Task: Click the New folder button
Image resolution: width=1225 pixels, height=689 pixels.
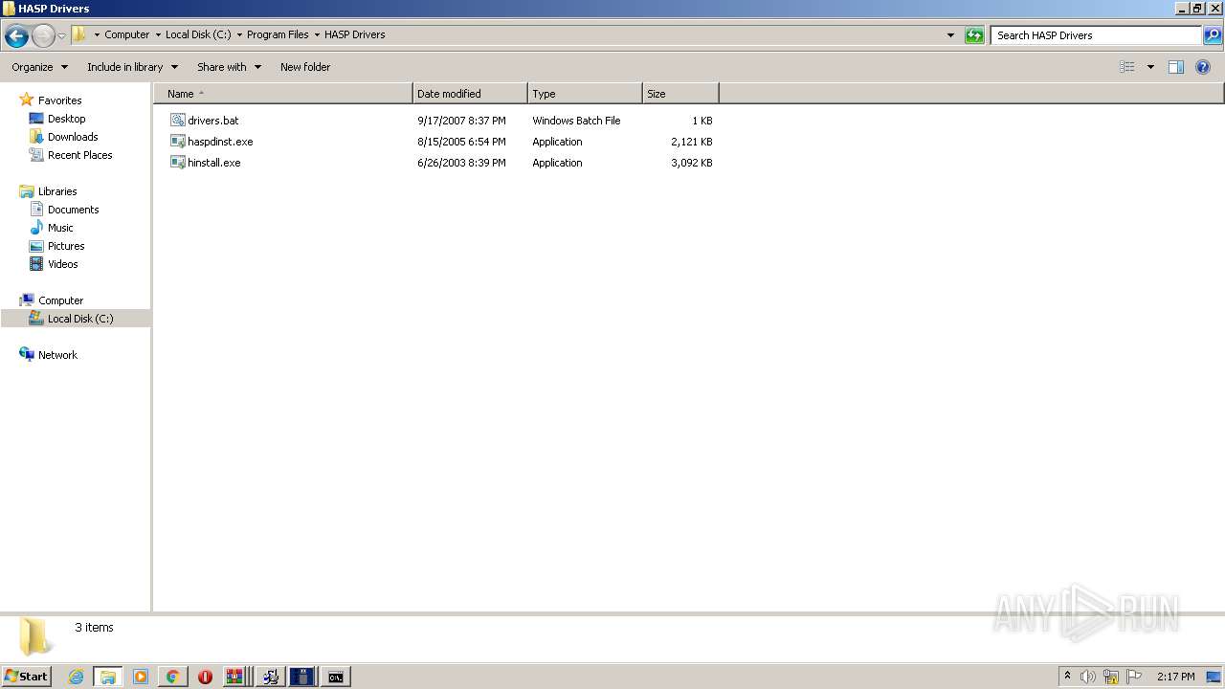Action: [305, 67]
